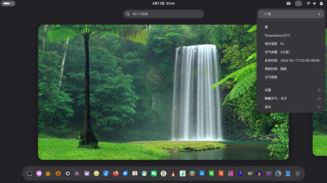Screen dimensions: 327x183
Task: Click inside the 输入以搜索 search field
Action: pos(163,14)
